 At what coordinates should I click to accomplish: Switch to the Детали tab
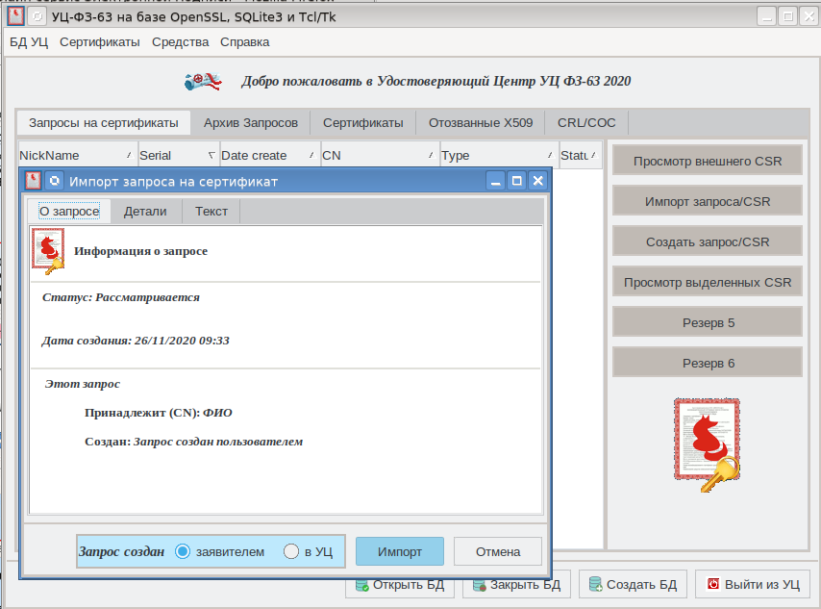pyautogui.click(x=145, y=212)
